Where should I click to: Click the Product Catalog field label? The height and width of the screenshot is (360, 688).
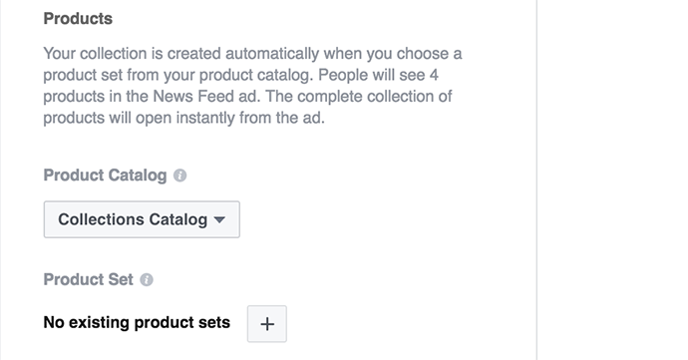pyautogui.click(x=105, y=176)
